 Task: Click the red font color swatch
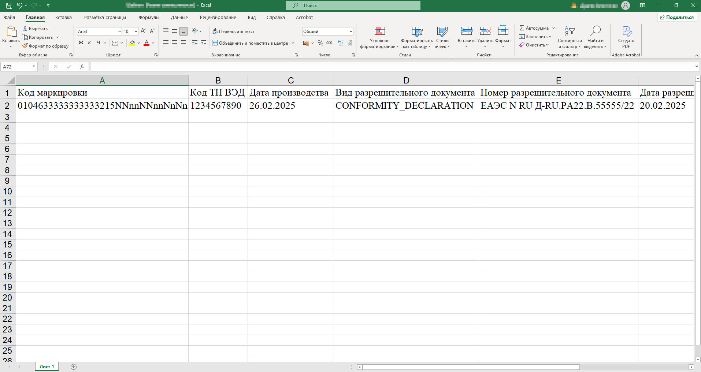tap(146, 43)
